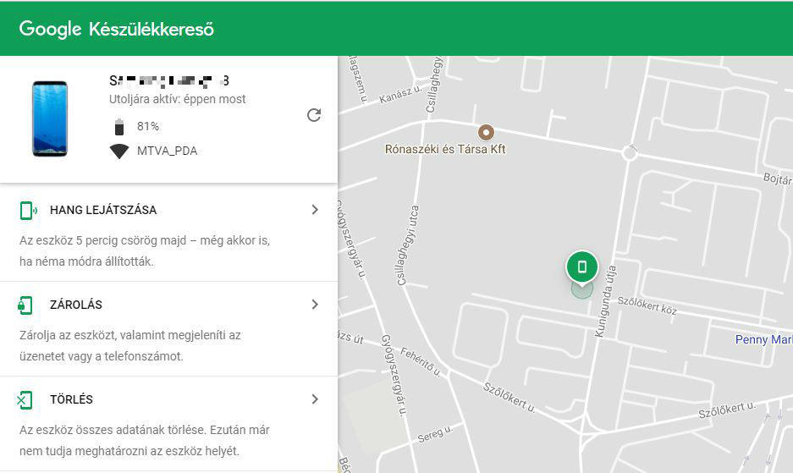Screen dimensions: 793x473
Task: Click the Rónaszéki és Társa Kft marker
Action: tap(486, 132)
